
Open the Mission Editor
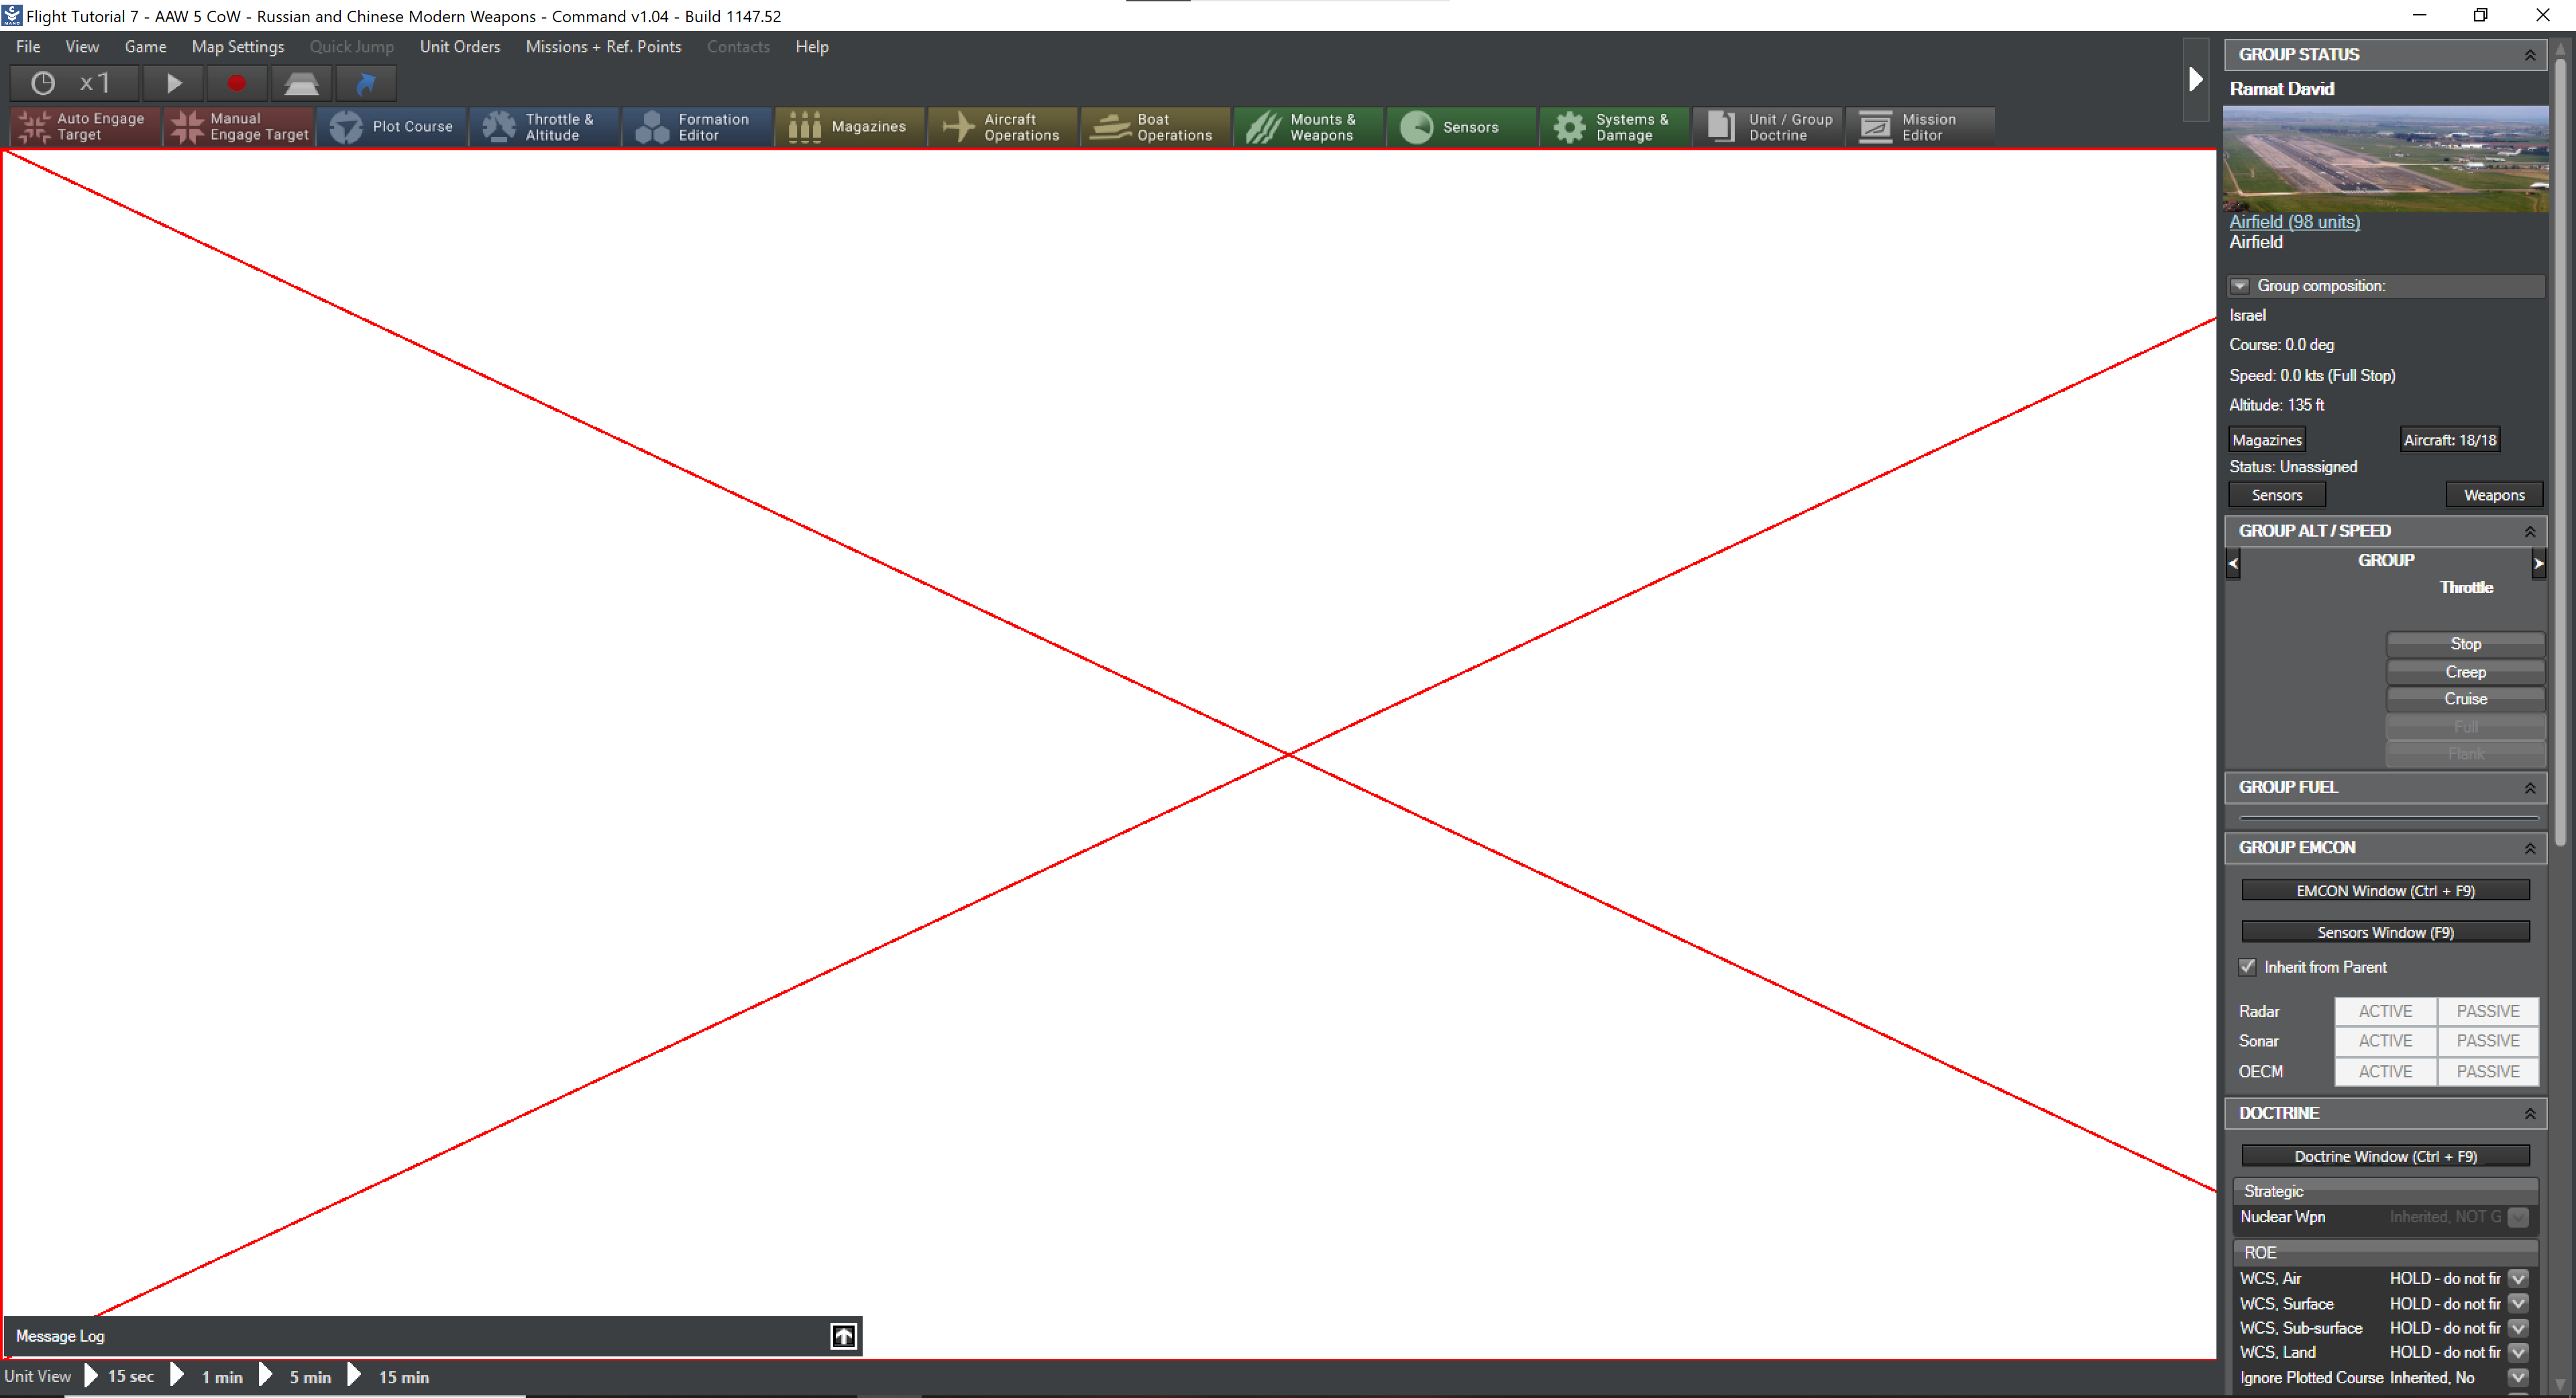click(1921, 127)
